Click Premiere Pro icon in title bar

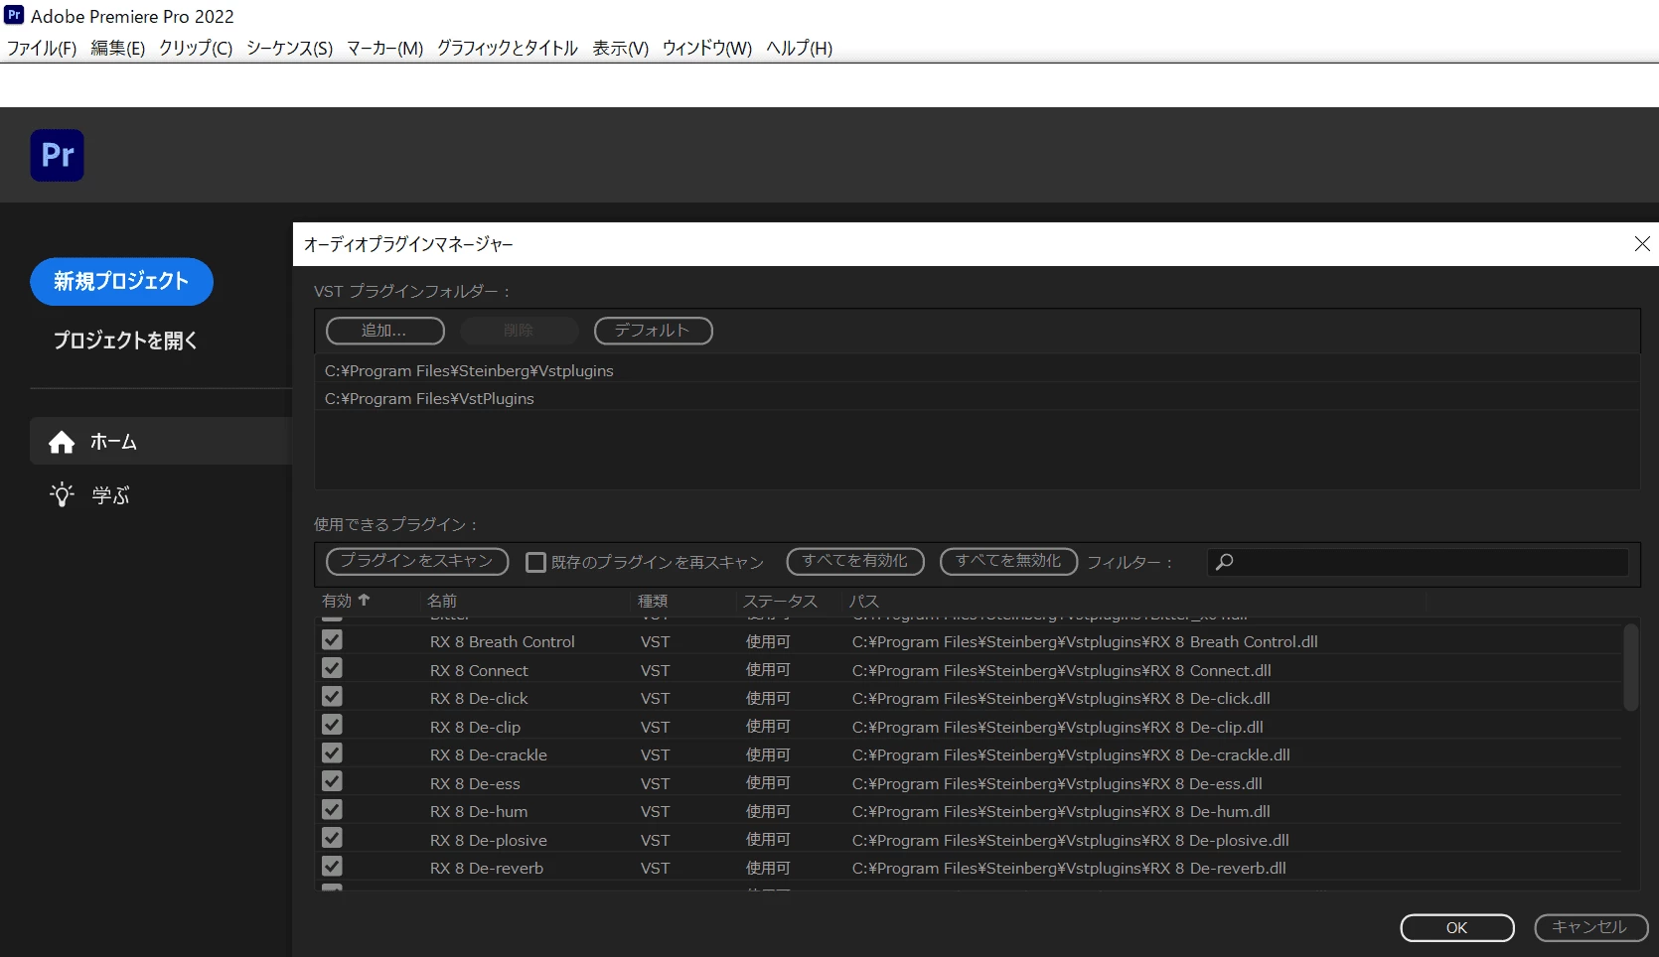tap(14, 15)
